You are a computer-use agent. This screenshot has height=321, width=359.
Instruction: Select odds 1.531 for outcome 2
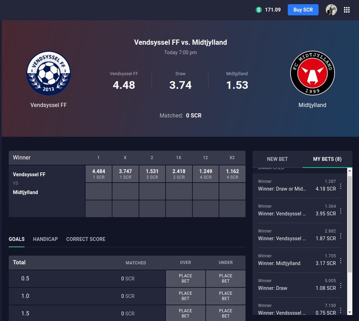click(152, 174)
